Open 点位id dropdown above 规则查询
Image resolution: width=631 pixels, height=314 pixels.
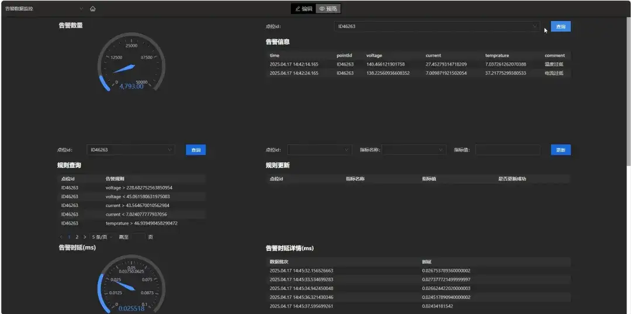point(131,150)
